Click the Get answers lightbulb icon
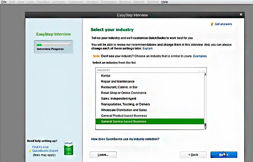Image resolution: width=253 pixels, height=162 pixels. (x=212, y=24)
